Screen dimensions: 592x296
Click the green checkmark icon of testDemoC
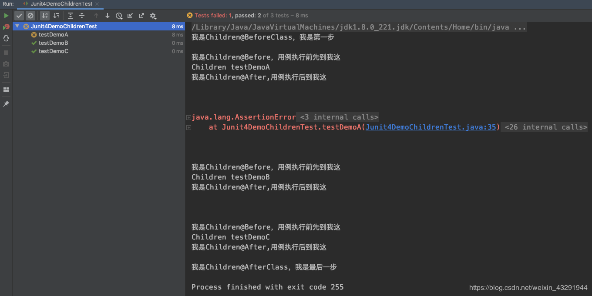click(34, 51)
